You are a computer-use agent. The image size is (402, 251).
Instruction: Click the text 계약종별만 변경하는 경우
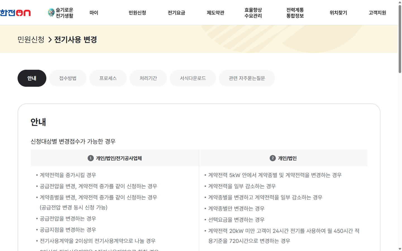pos(236,209)
